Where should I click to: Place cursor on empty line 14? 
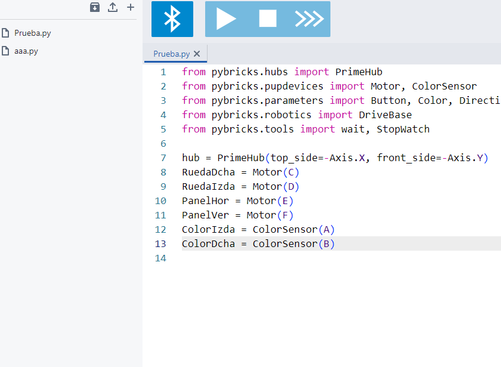pos(298,258)
